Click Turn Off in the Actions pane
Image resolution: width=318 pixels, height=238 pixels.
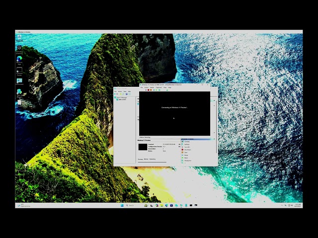point(187,147)
